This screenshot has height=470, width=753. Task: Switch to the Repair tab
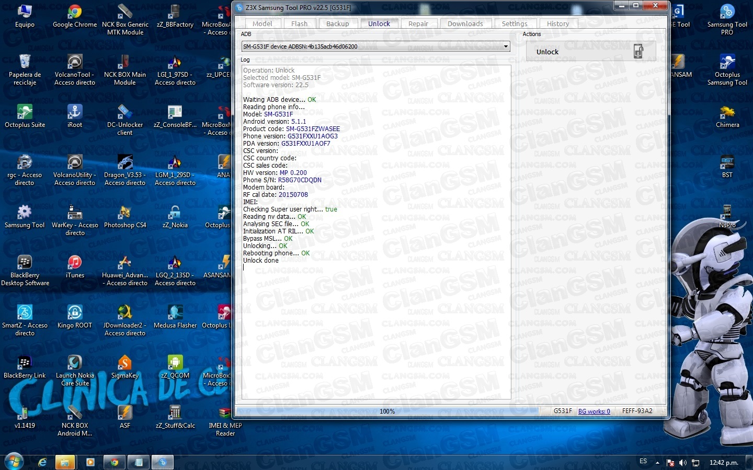[x=418, y=23]
